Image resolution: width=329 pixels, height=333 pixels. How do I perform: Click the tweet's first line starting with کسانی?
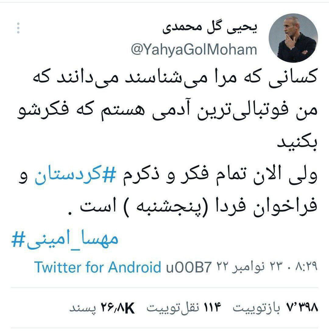pyautogui.click(x=175, y=78)
